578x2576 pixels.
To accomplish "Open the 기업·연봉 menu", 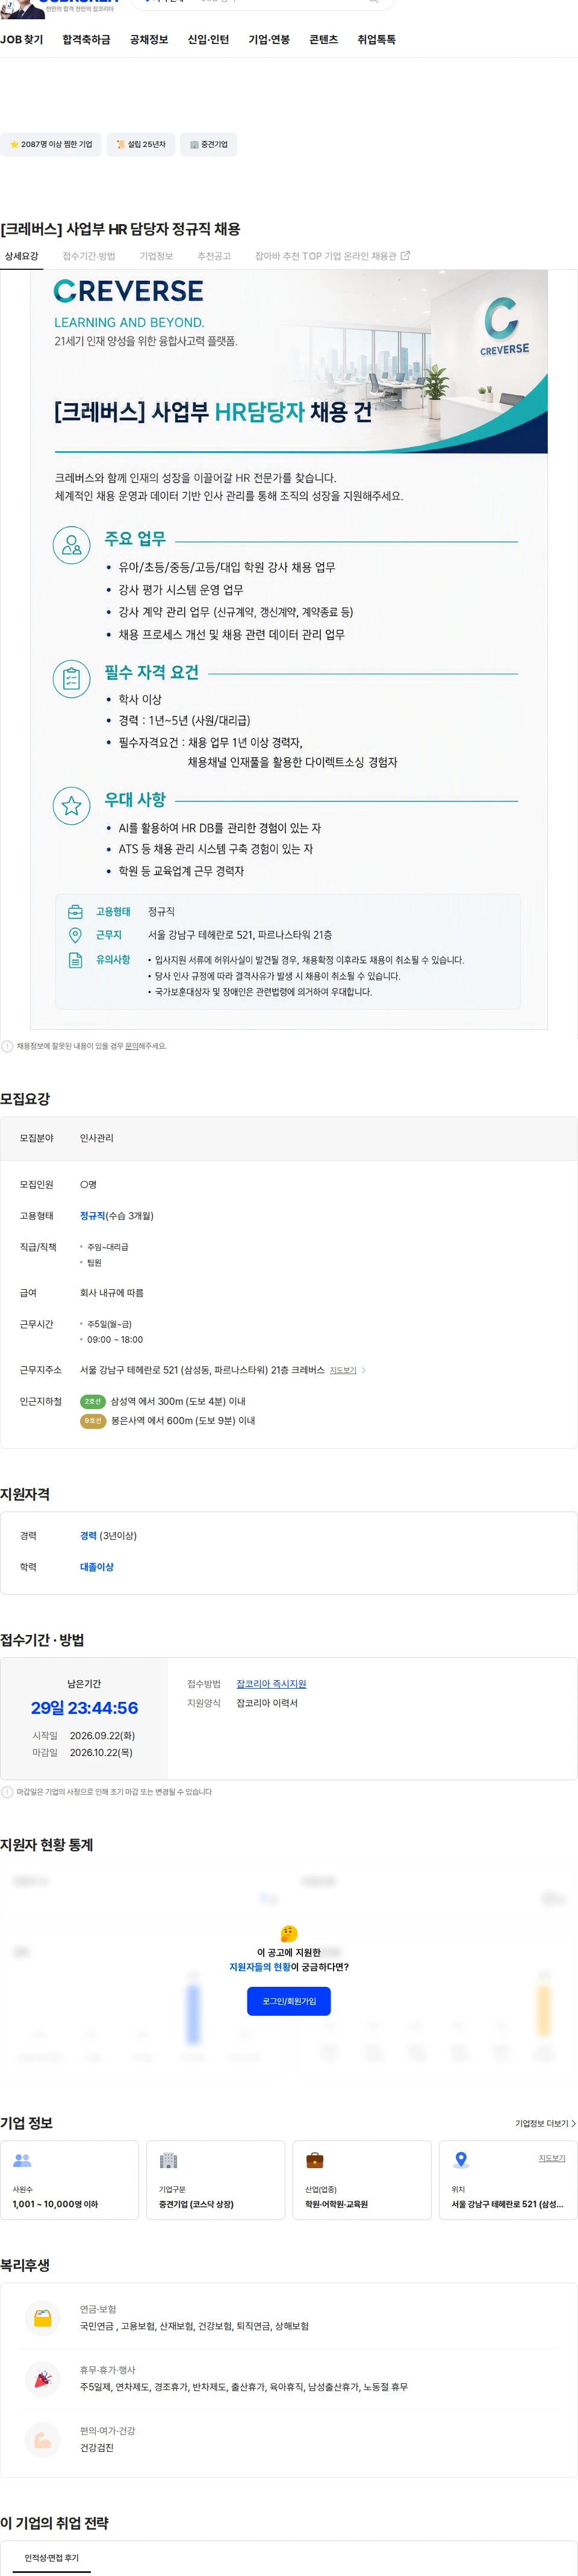I will click(269, 40).
